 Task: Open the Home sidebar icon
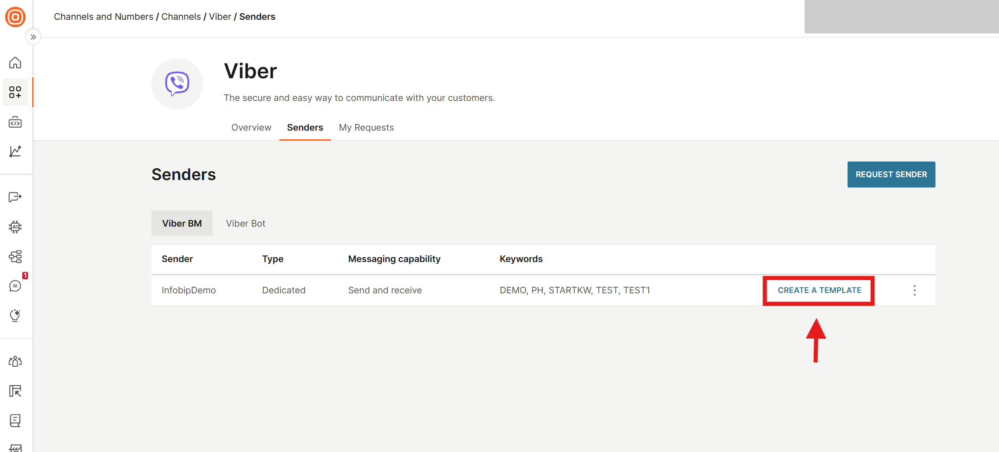click(15, 63)
